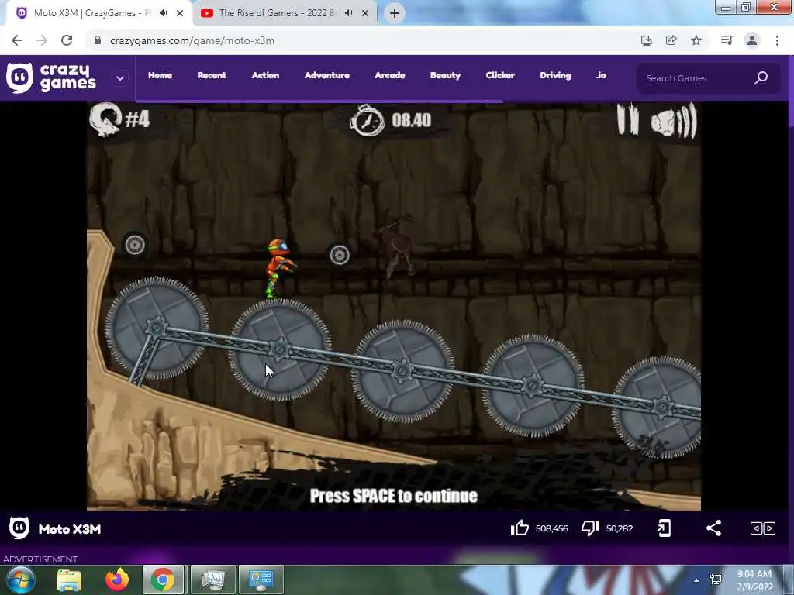Open the Chrome three-dot menu
The image size is (794, 595).
777,40
